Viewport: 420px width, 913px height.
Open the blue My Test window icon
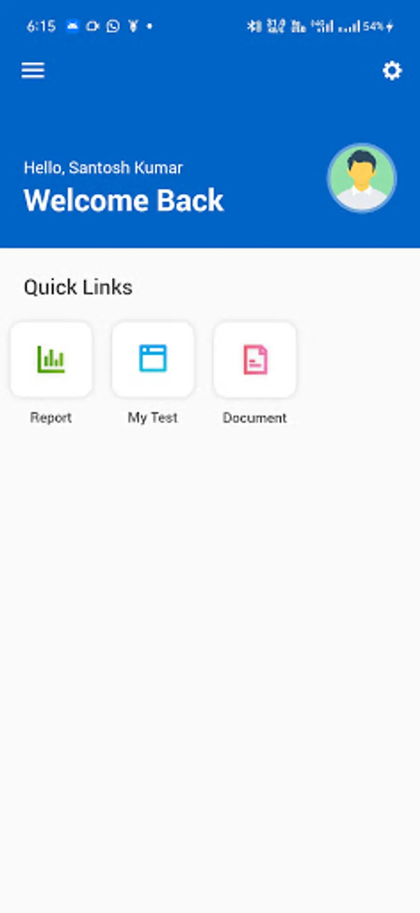click(153, 359)
